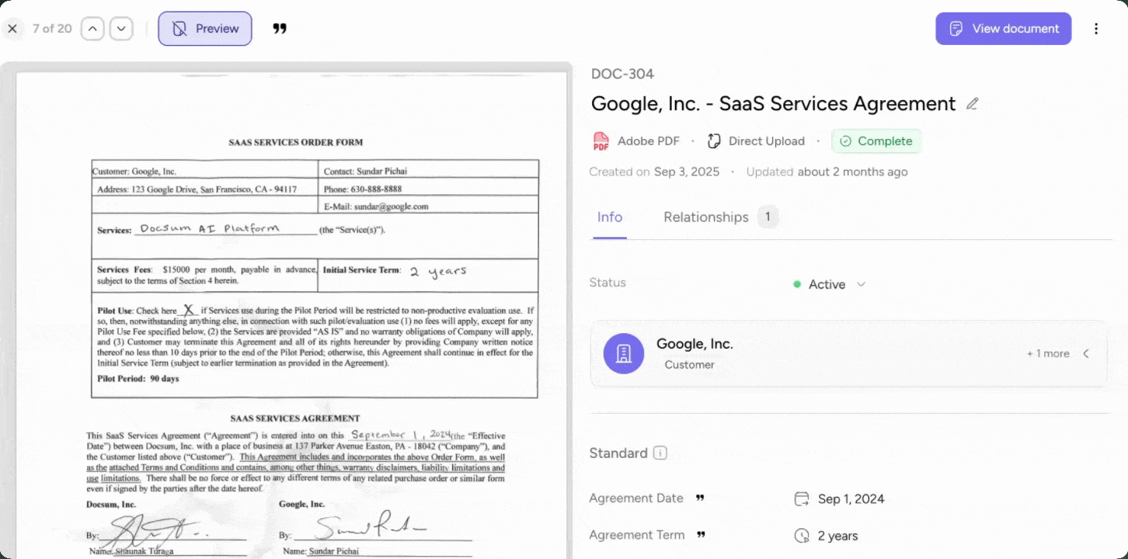The height and width of the screenshot is (559, 1128).
Task: Click the calendar icon beside Sep 1, 2024
Action: (802, 499)
